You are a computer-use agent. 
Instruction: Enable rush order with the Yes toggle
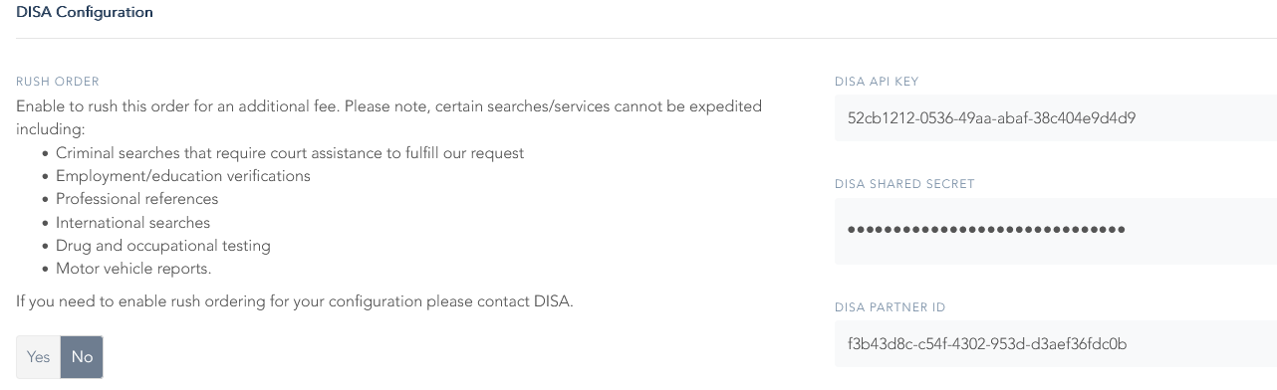click(x=39, y=357)
